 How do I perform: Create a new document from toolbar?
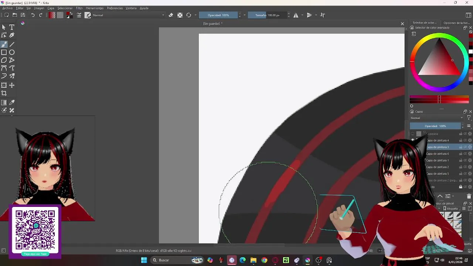pos(7,15)
